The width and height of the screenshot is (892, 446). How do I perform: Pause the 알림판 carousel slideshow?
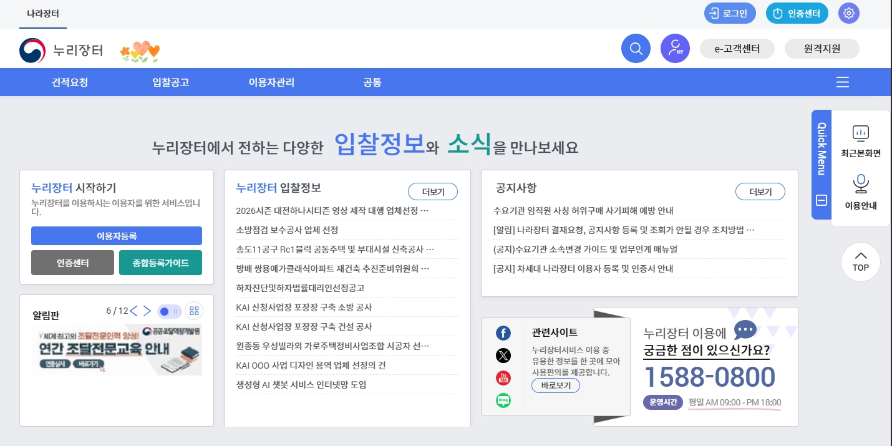pos(176,311)
